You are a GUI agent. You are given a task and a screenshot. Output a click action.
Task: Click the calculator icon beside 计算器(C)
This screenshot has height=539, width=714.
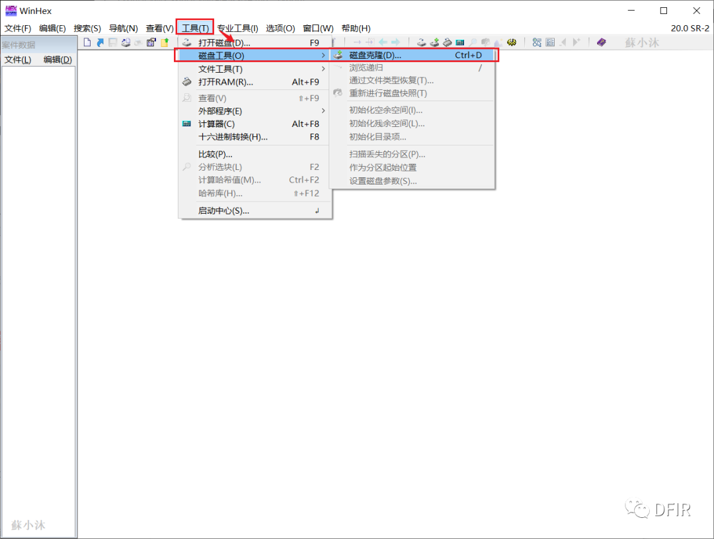click(x=186, y=124)
